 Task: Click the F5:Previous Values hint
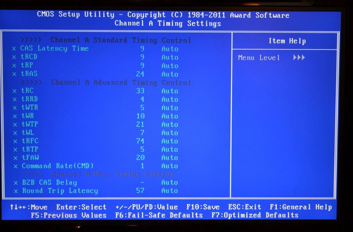(69, 215)
